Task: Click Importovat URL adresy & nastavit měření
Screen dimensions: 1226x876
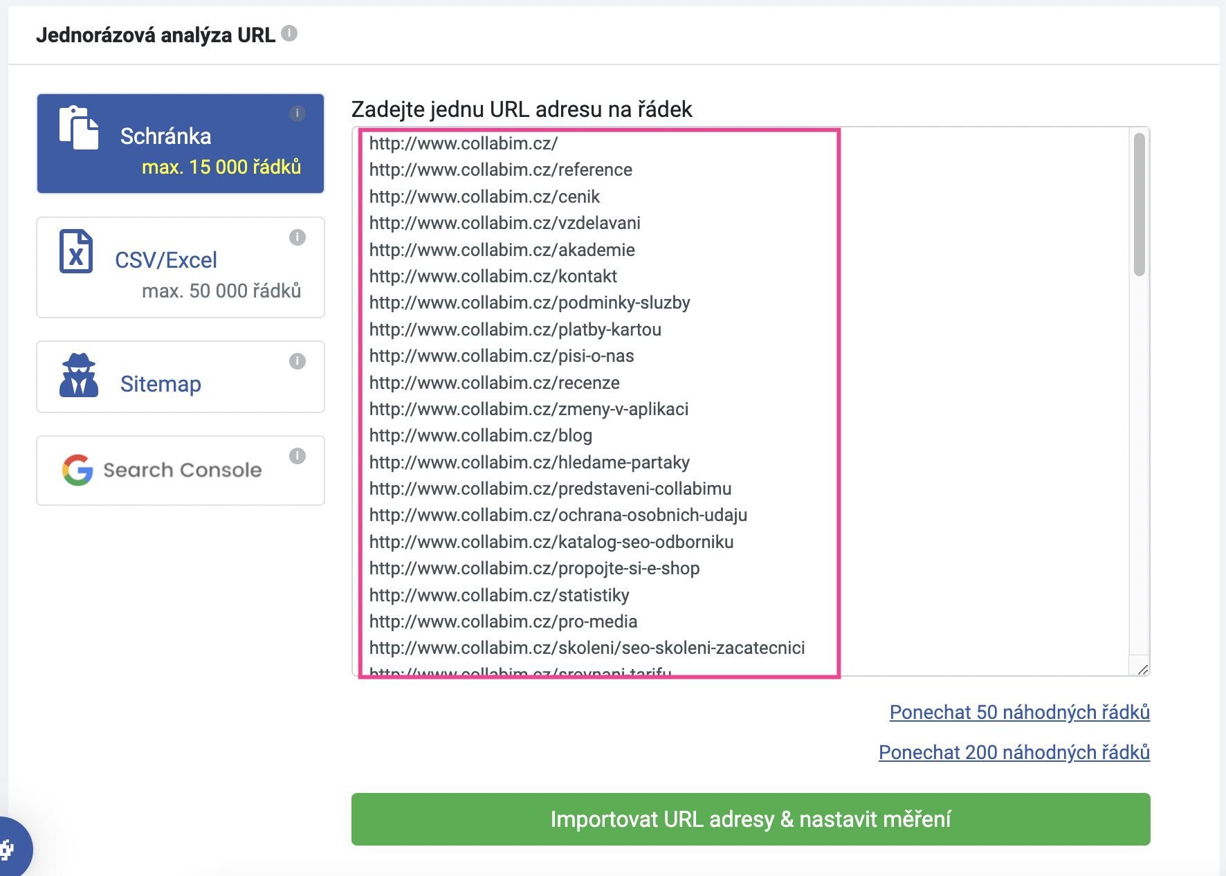Action: (x=751, y=819)
